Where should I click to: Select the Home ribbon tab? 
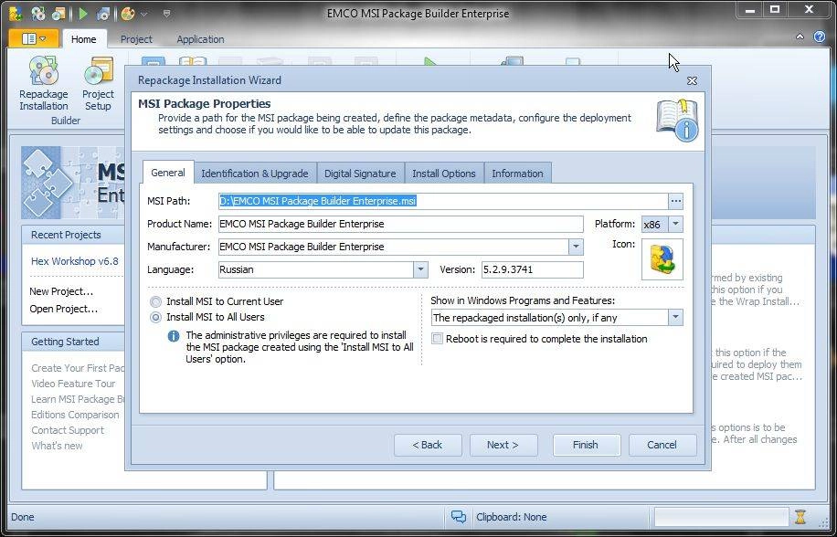pos(84,39)
